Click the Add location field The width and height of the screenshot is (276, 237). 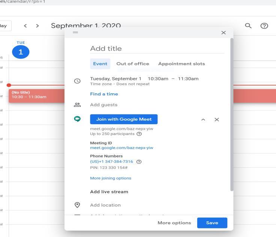tap(105, 205)
